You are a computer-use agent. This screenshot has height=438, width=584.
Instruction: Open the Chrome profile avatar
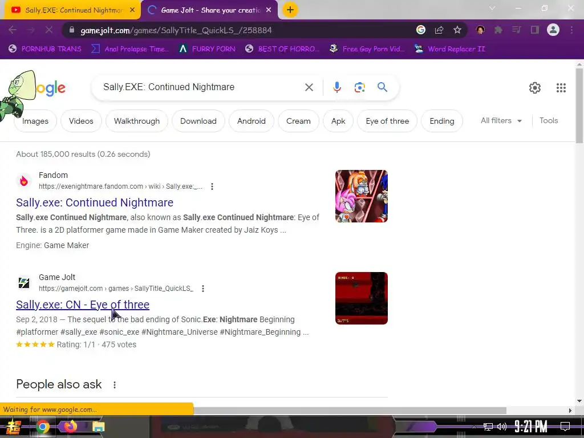click(553, 30)
